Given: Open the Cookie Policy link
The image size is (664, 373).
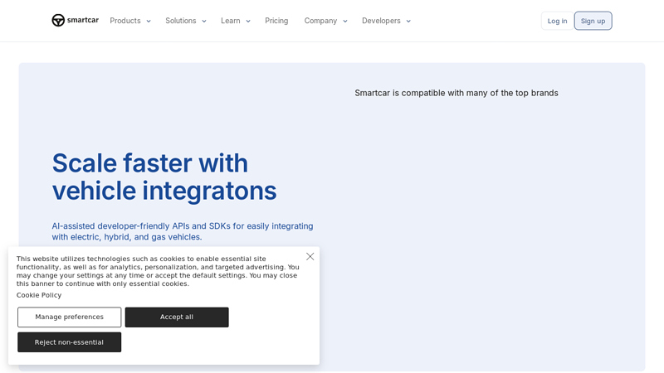Looking at the screenshot, I should point(39,295).
